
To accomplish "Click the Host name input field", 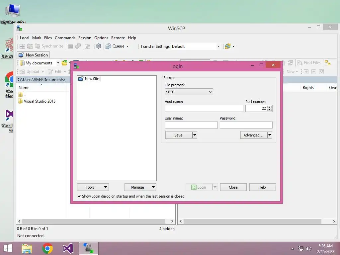I will coord(204,109).
